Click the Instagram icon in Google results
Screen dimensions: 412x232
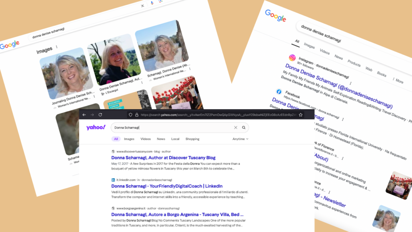pos(292,58)
